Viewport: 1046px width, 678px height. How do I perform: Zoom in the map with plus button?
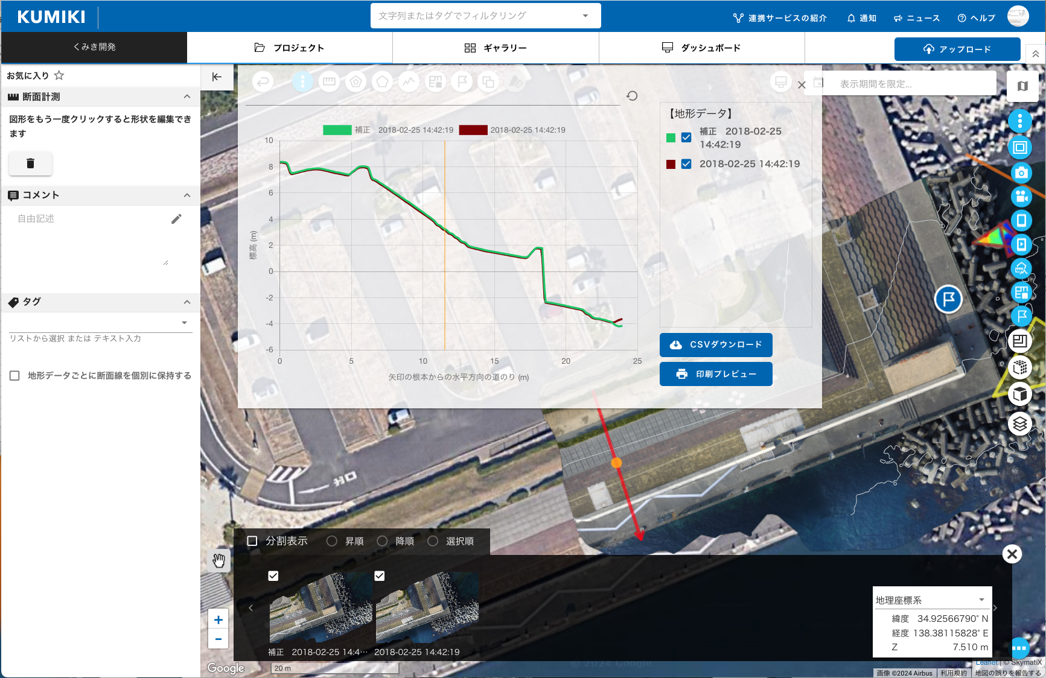click(x=218, y=619)
